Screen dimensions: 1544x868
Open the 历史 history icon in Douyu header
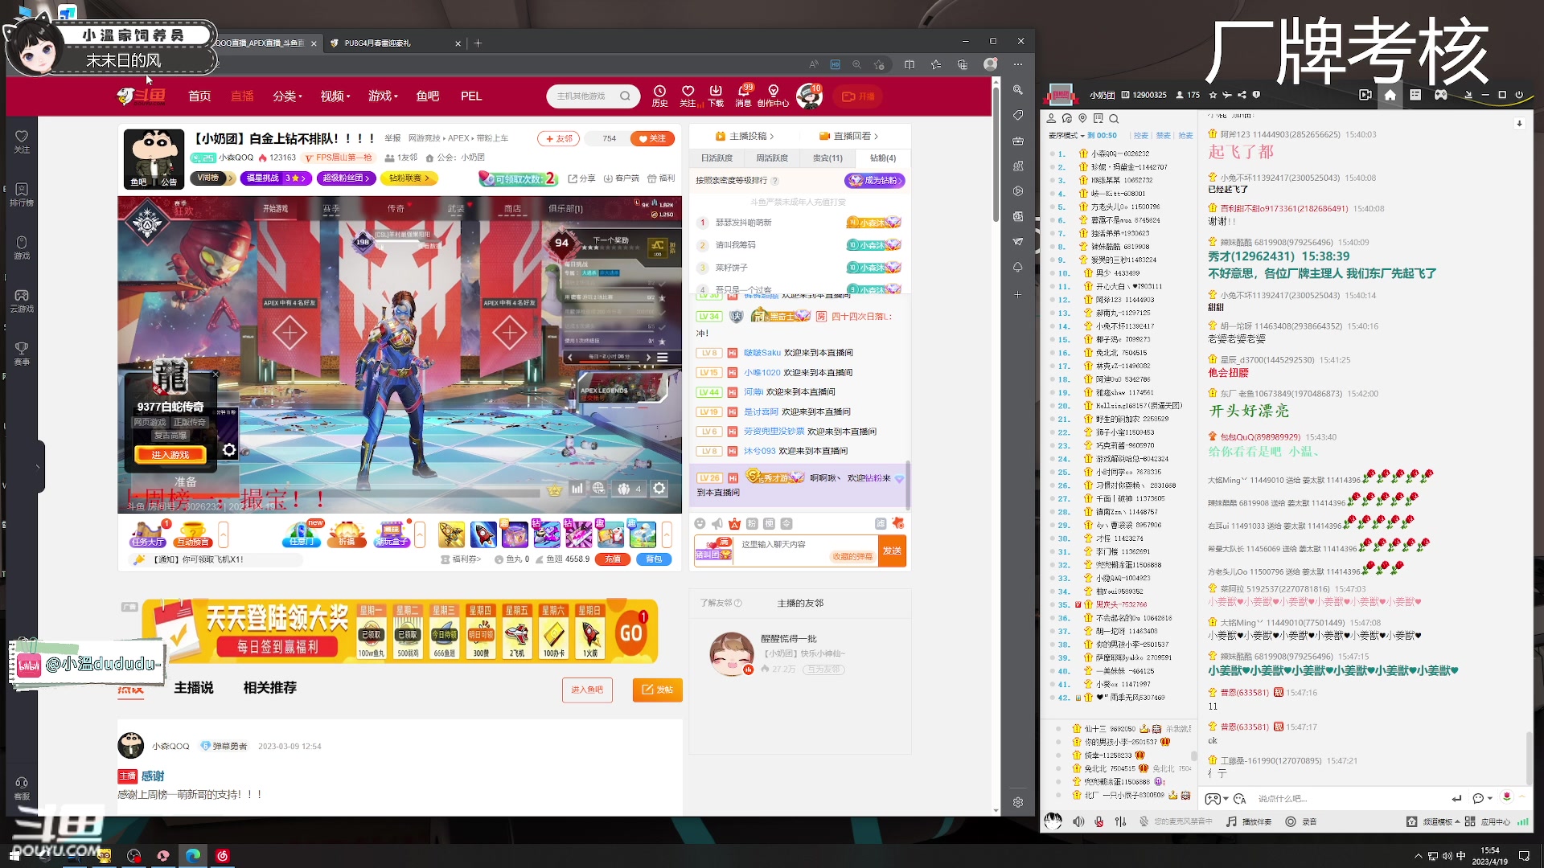pos(659,96)
